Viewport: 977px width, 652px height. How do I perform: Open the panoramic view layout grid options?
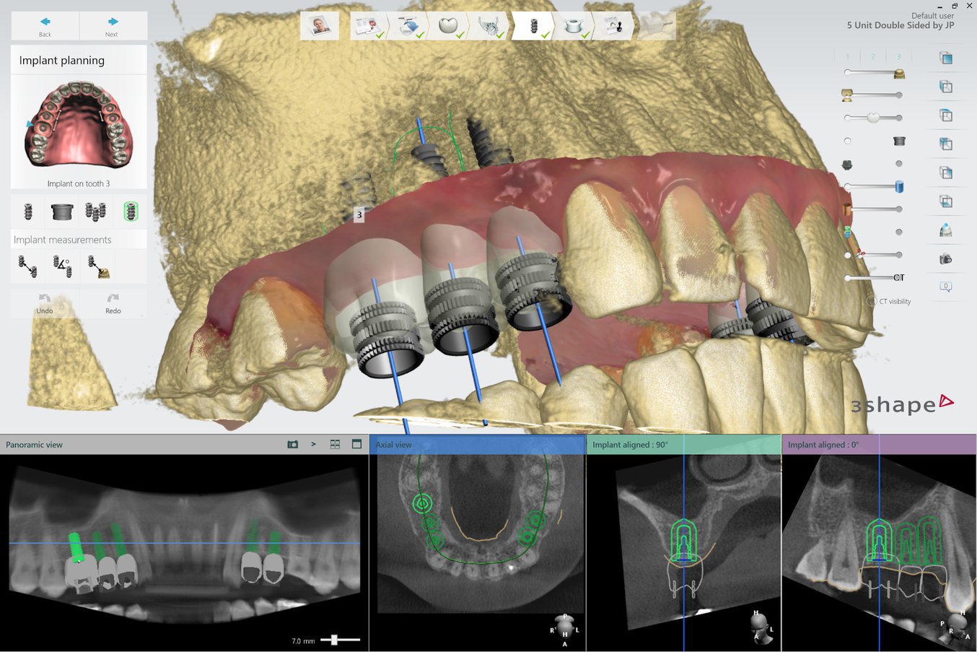click(x=335, y=445)
